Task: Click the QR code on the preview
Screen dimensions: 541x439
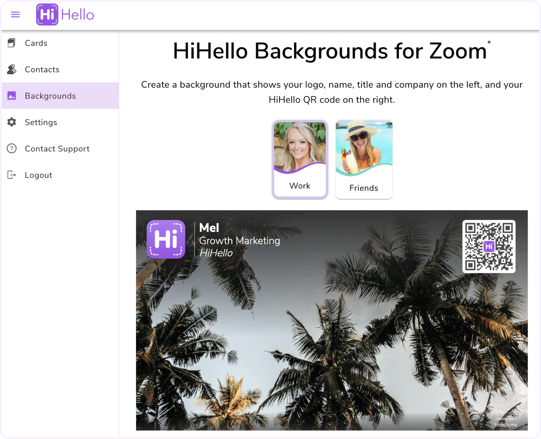Action: (x=489, y=247)
